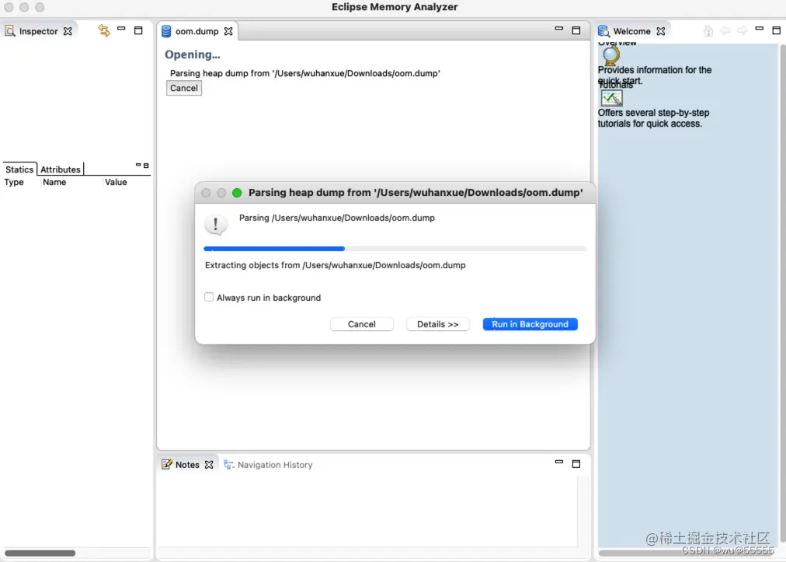Screen dimensions: 786x562
Task: Maximize the oom.dump editor area
Action: 576,30
